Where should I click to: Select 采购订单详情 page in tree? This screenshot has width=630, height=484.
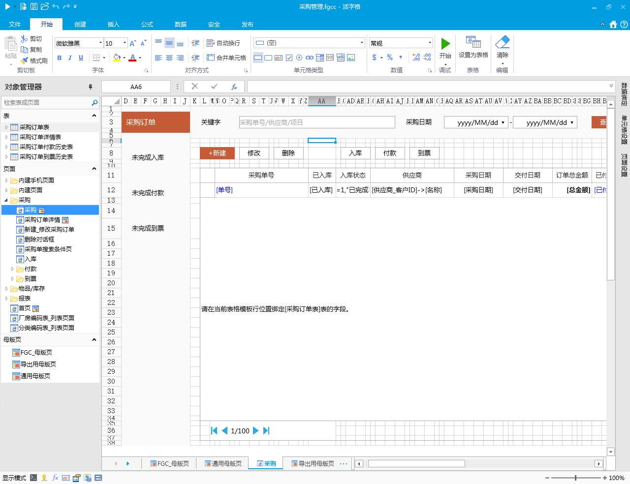[42, 220]
